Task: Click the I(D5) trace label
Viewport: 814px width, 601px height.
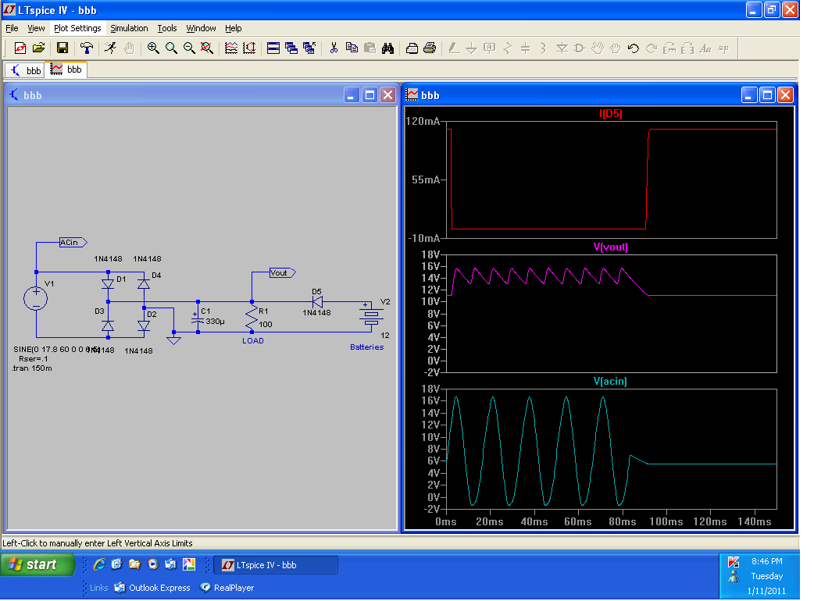Action: click(611, 113)
